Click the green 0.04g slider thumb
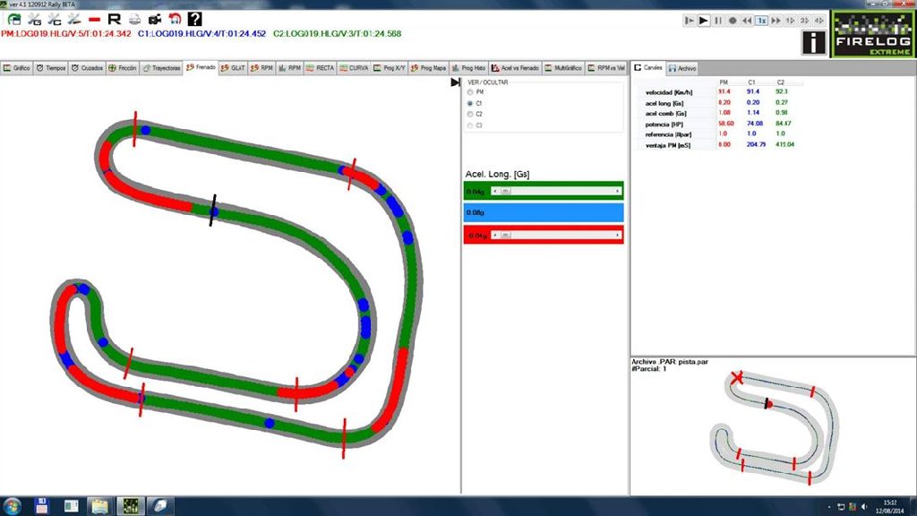Image resolution: width=917 pixels, height=516 pixels. [505, 191]
